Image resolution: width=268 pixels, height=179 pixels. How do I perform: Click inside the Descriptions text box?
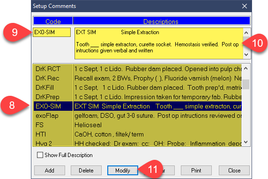pyautogui.click(x=159, y=43)
